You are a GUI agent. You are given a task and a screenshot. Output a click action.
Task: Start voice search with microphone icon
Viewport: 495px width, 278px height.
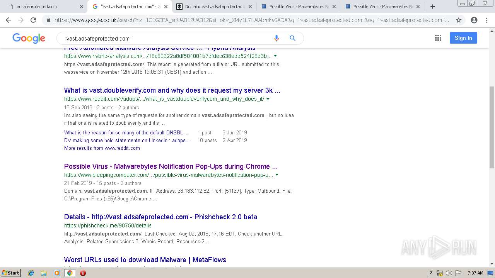pos(277,38)
